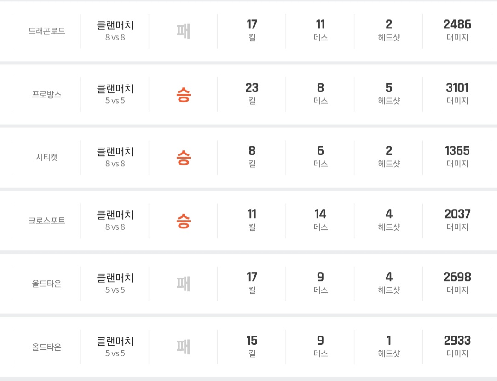Click 올드타운 in the 2698 damage row

(46, 284)
